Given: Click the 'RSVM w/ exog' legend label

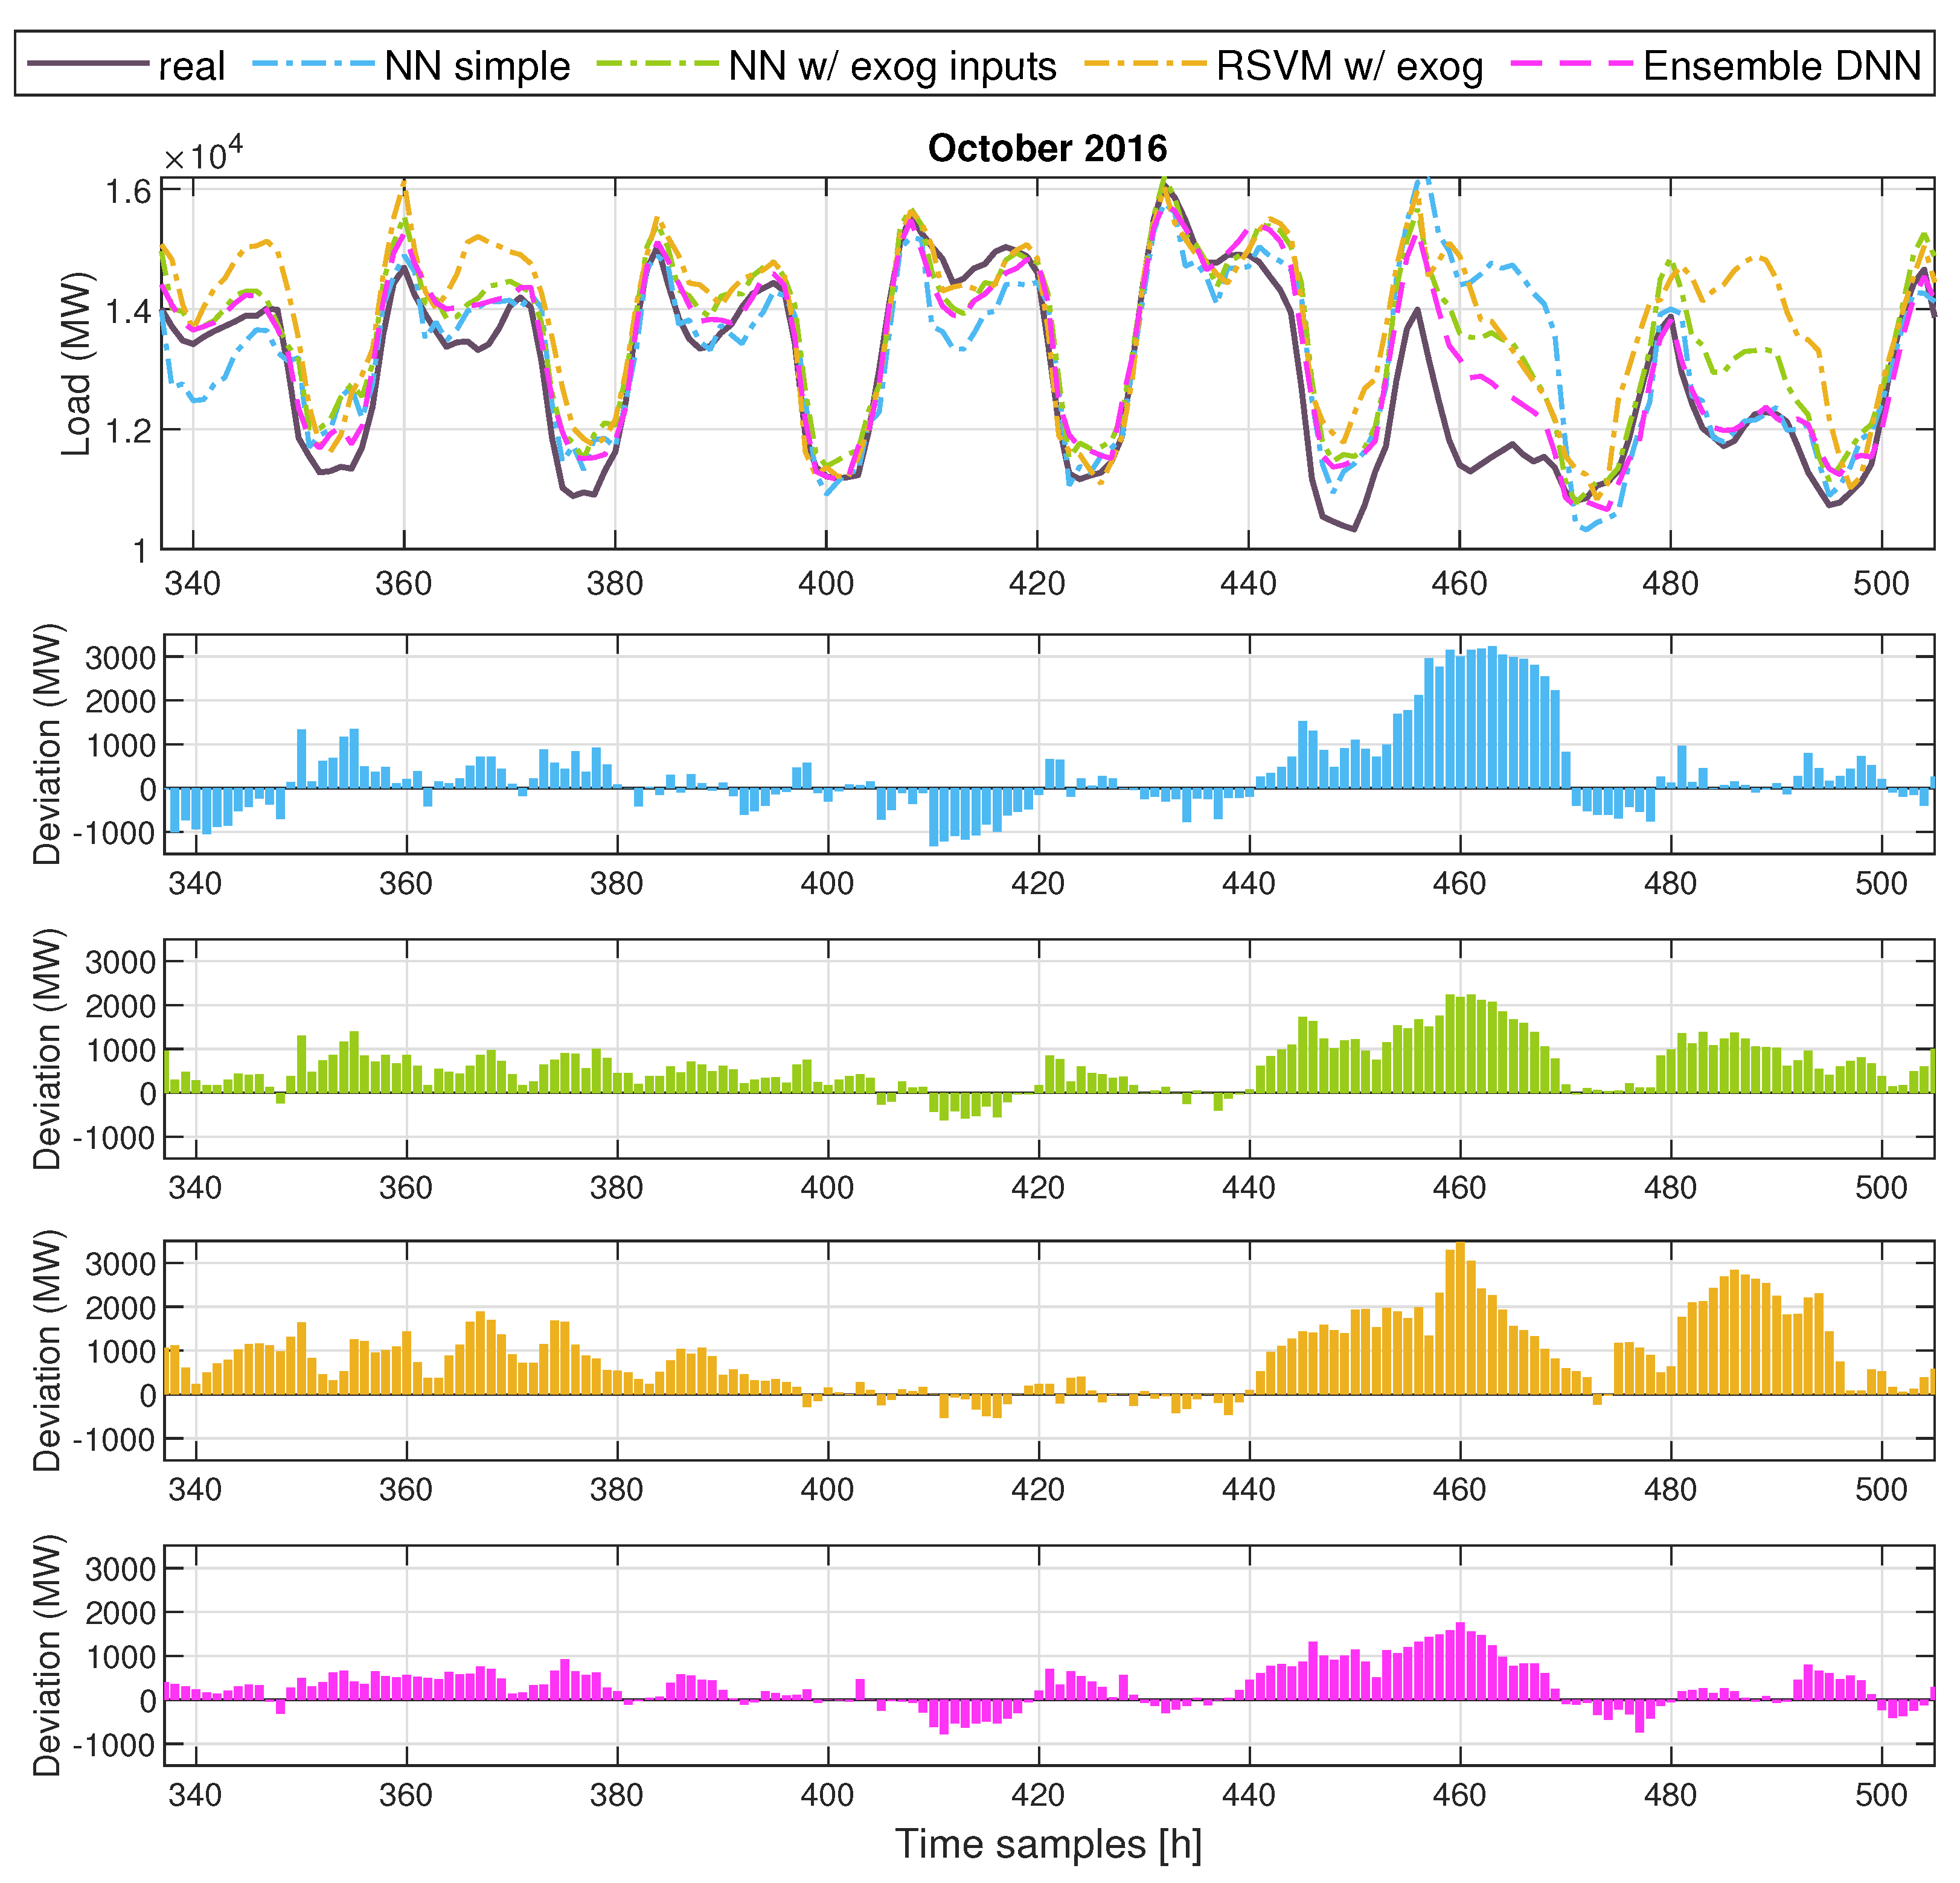Looking at the screenshot, I should (x=1349, y=66).
